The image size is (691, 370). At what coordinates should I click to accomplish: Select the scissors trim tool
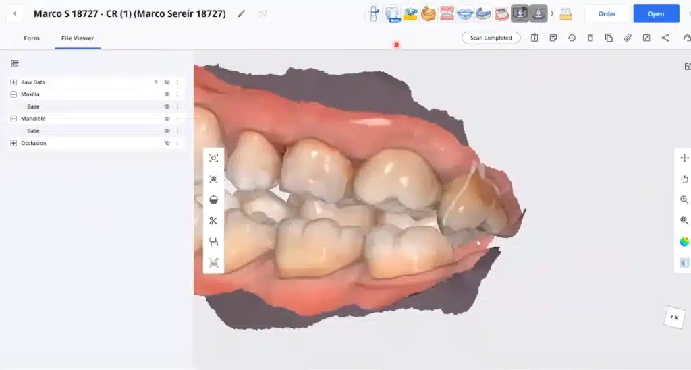[x=213, y=221]
